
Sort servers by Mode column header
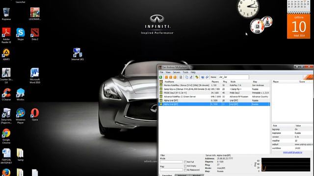point(233,82)
